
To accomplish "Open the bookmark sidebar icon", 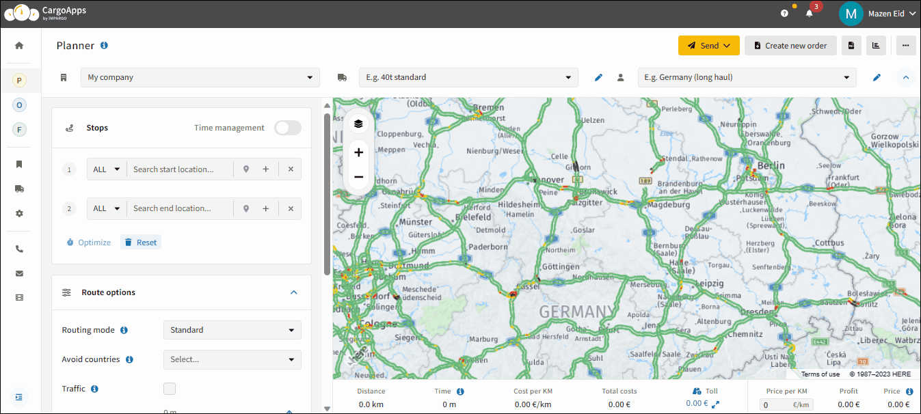I will coord(19,164).
